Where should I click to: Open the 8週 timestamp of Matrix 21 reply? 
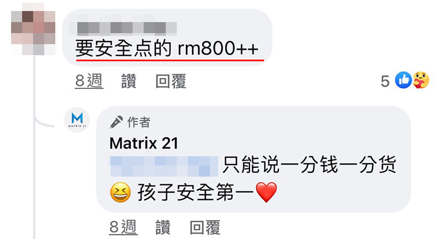click(123, 227)
